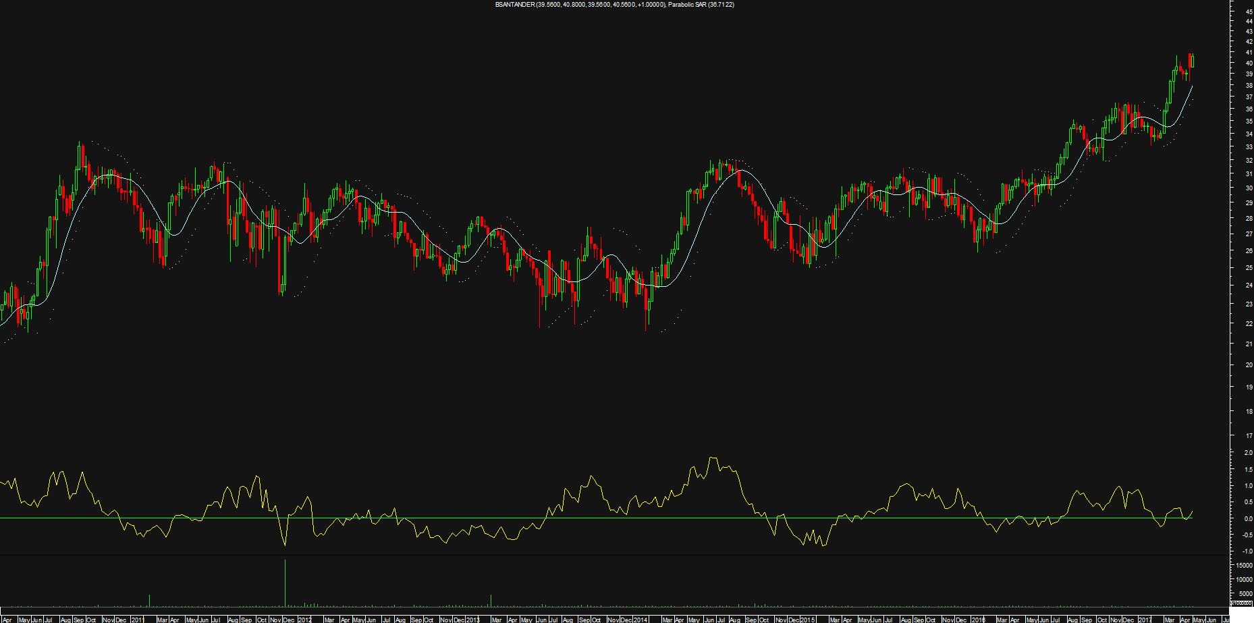The height and width of the screenshot is (623, 1254).
Task: Click the 2013 label on the date axis
Action: (472, 619)
